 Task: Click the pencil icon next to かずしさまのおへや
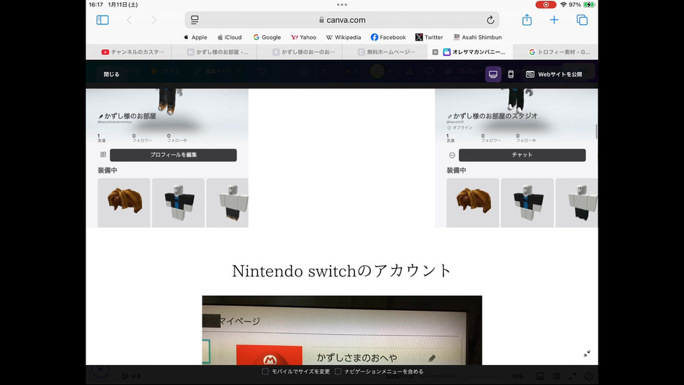[x=432, y=359]
